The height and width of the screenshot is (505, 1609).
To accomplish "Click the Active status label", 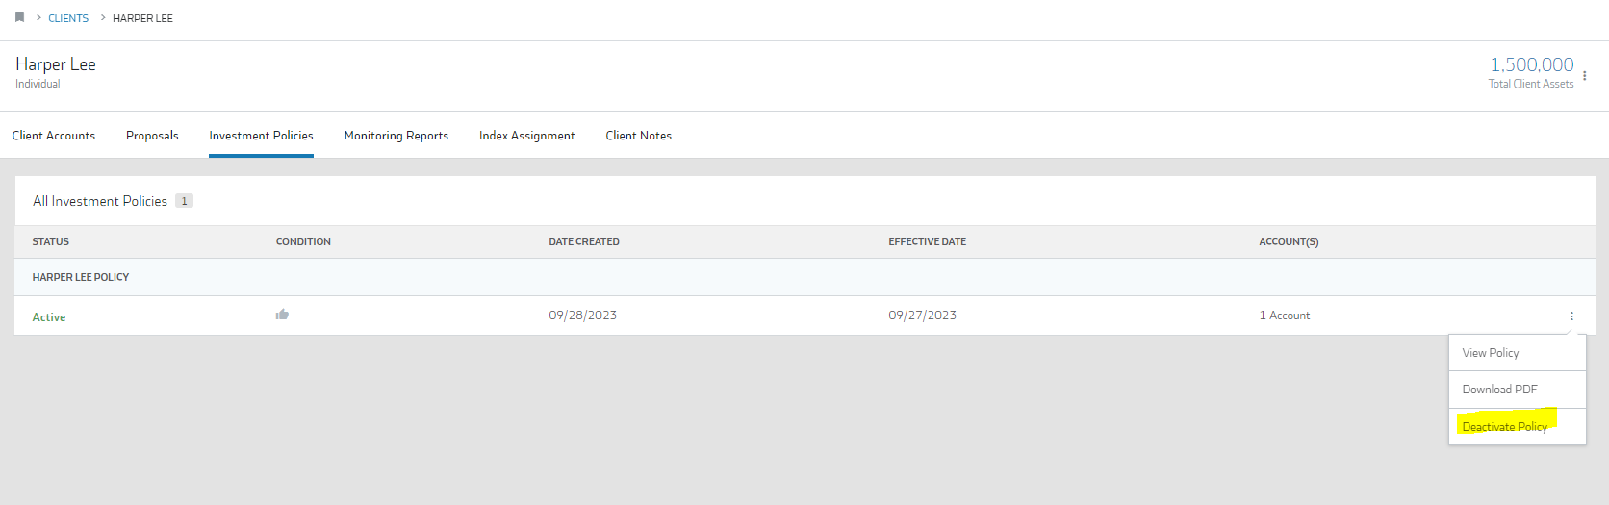I will (x=49, y=317).
